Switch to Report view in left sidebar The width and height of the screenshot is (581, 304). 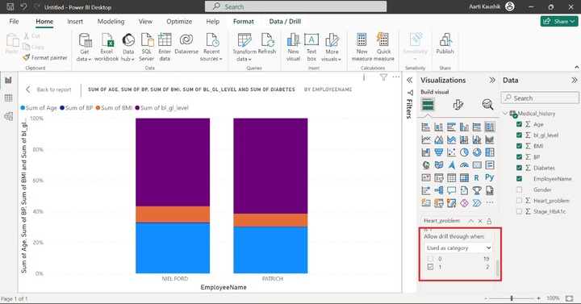click(x=8, y=80)
